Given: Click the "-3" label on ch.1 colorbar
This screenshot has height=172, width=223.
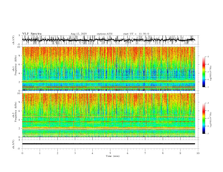Looking at the screenshot, I should [208, 56].
